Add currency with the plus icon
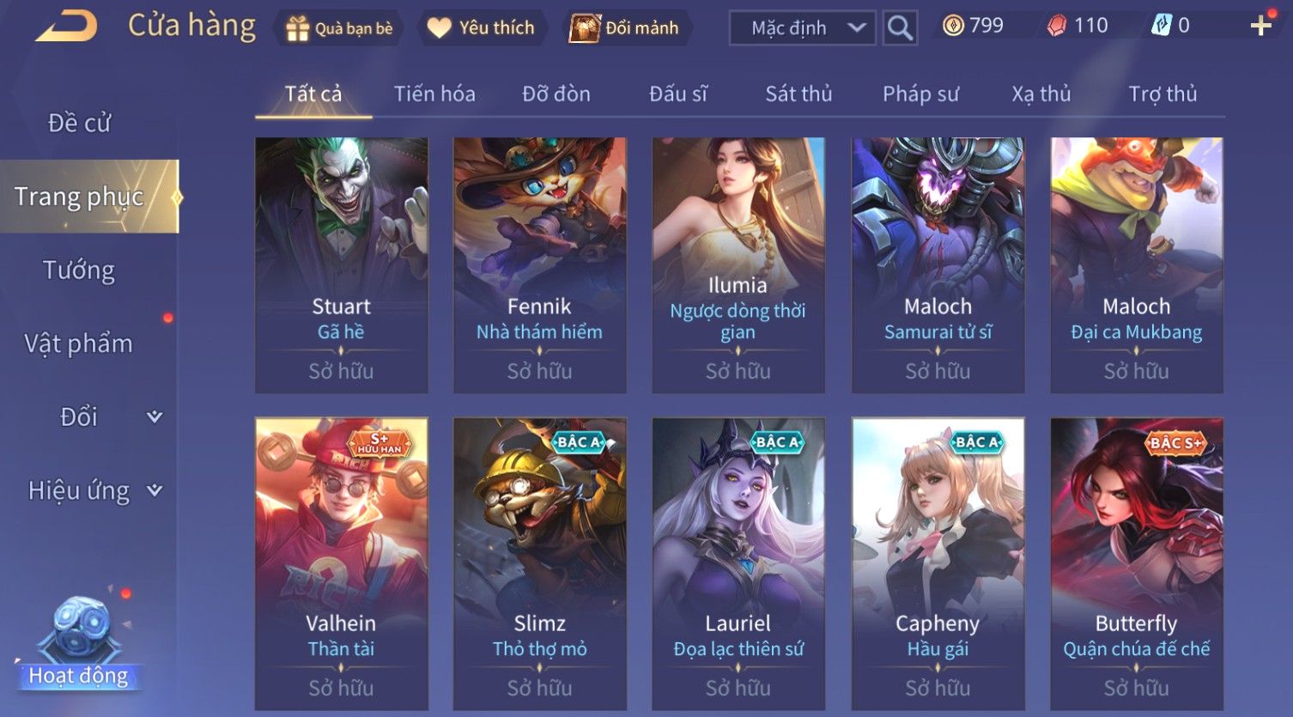 coord(1261,26)
